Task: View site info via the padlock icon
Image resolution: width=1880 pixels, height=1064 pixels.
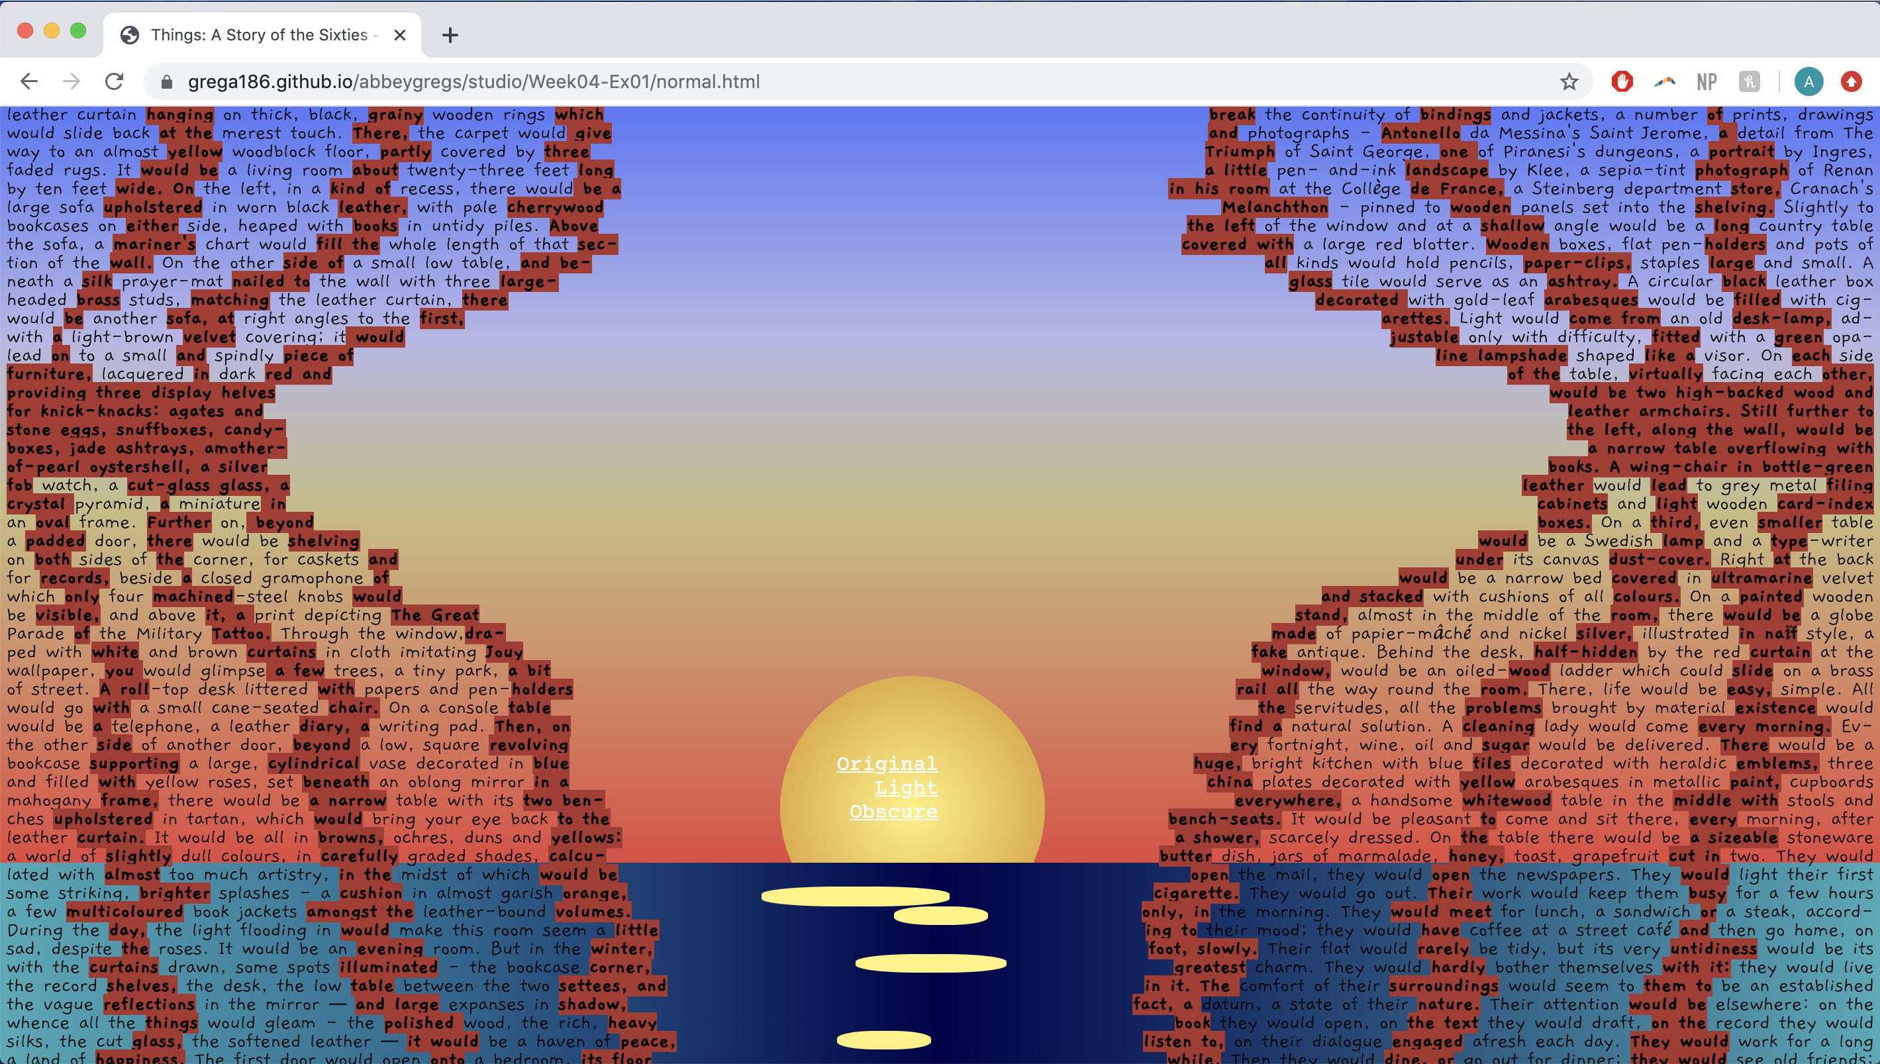Action: 167,81
